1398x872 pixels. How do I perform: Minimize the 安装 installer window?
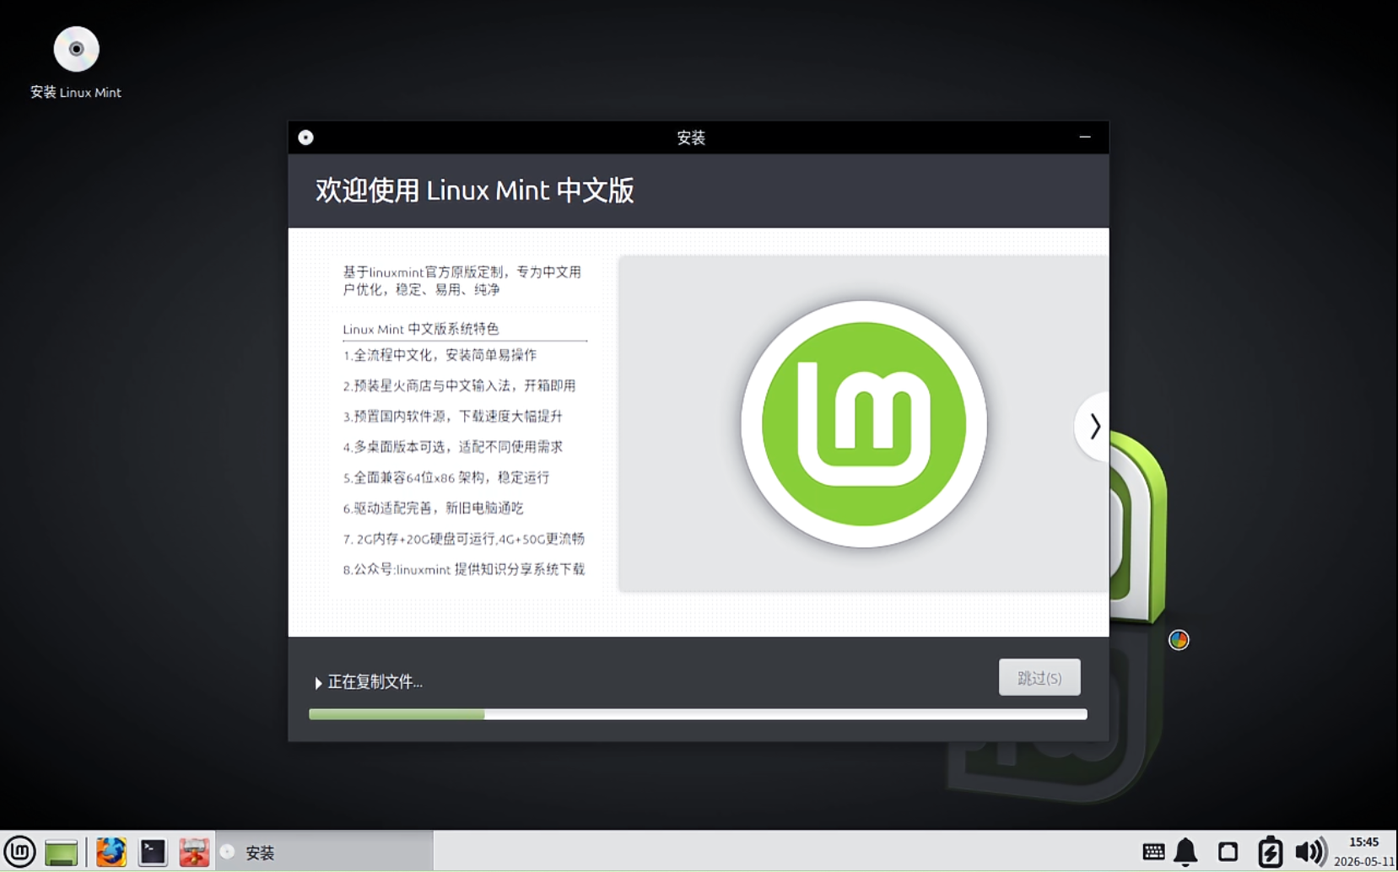click(x=1085, y=137)
